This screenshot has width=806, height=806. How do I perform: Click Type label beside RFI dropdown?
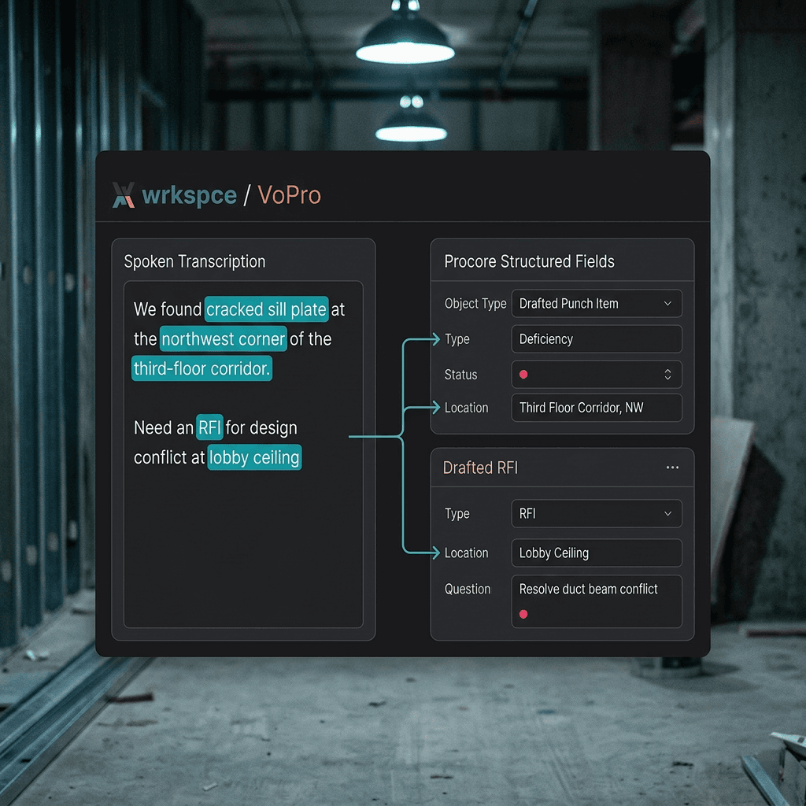tap(457, 513)
